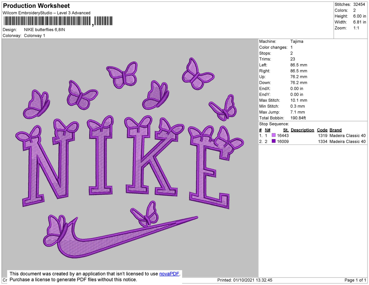
Task: Select Max Stitch value '10.1 mm'
Action: [299, 101]
